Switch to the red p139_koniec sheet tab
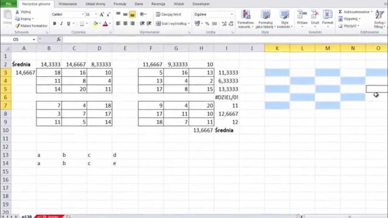The height and width of the screenshot is (218, 388). (49, 216)
